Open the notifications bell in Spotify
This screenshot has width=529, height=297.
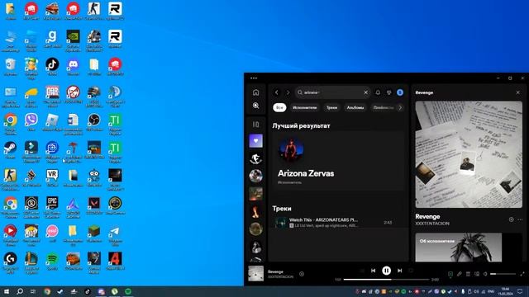(378, 92)
